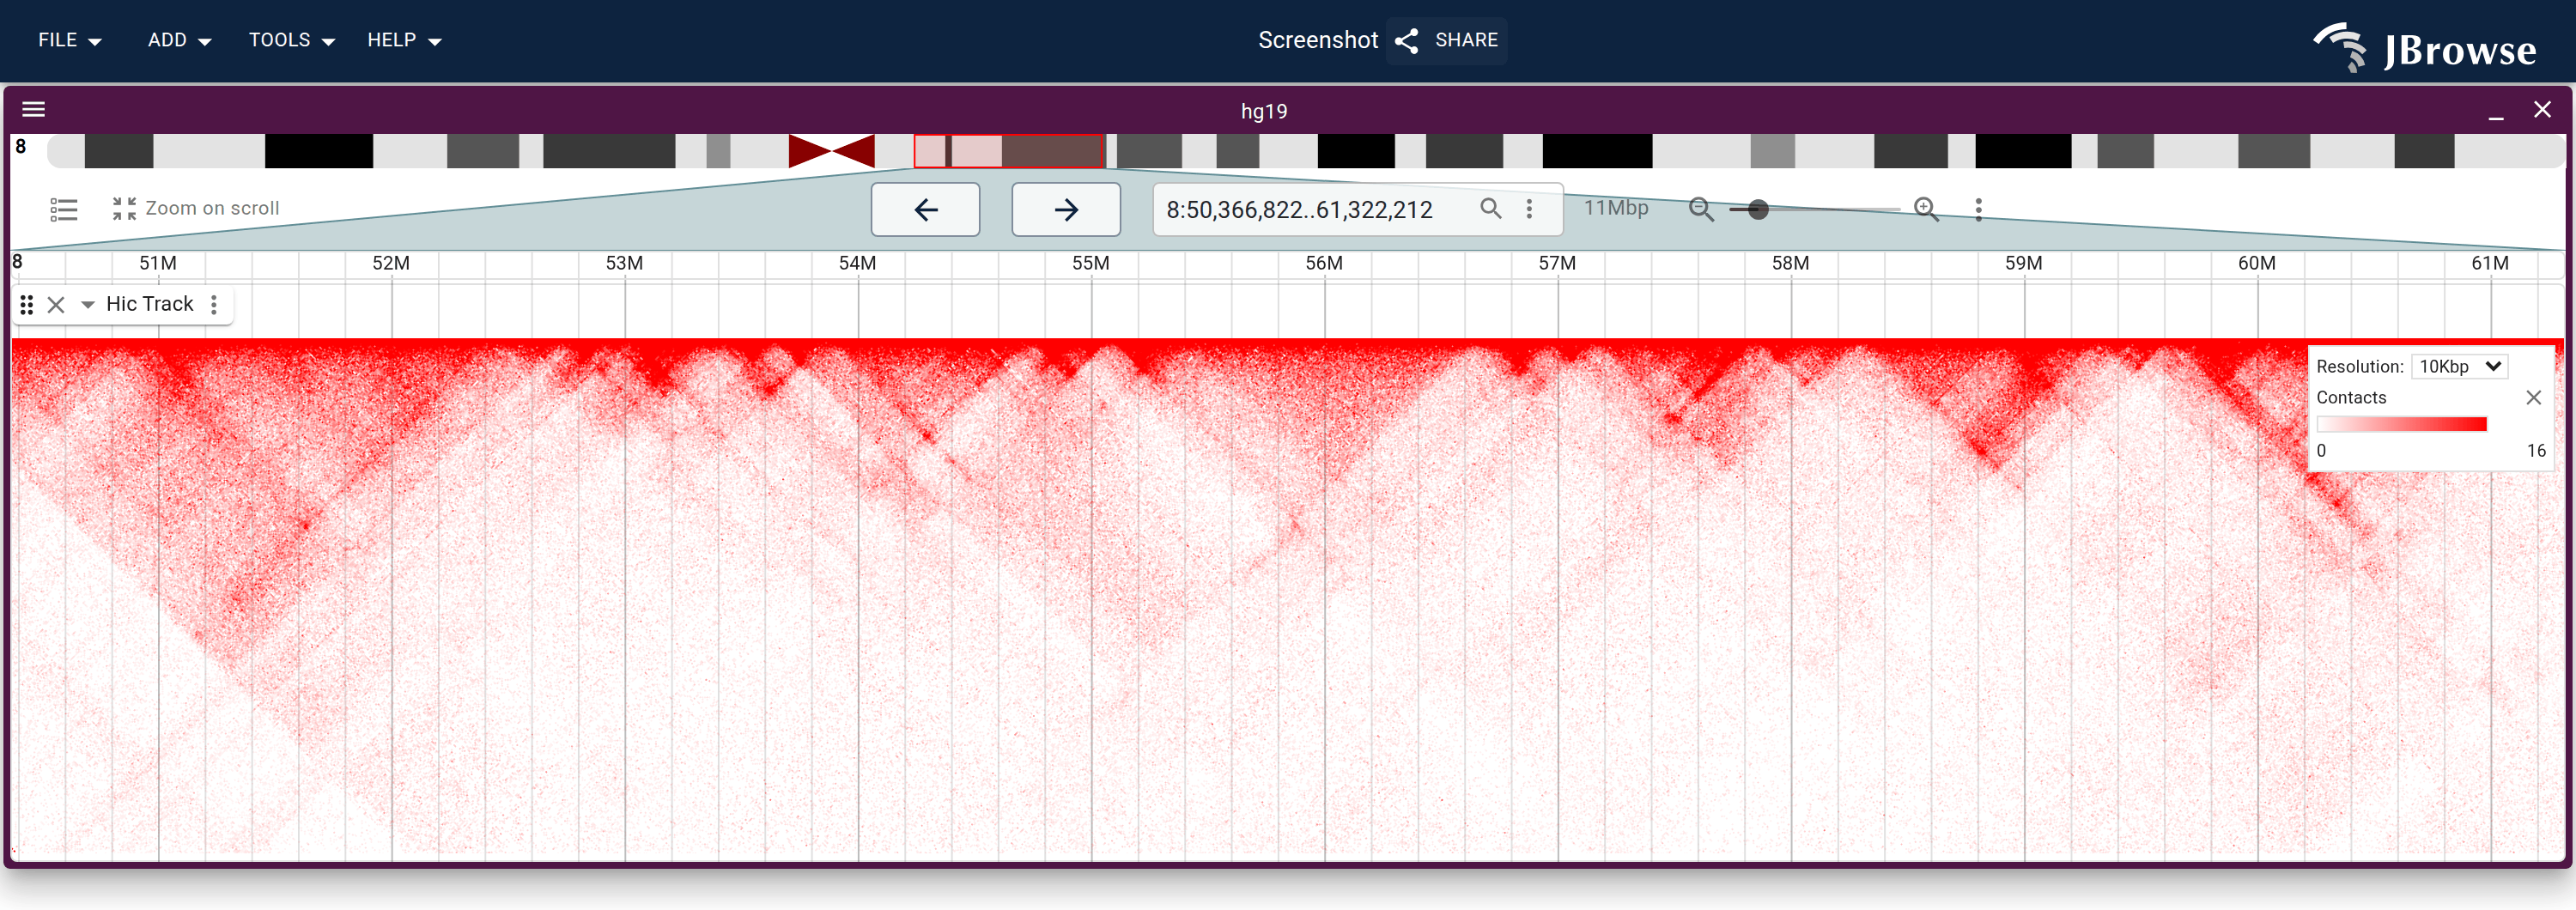2576x910 pixels.
Task: Click the Hic Track drag handle
Action: coord(27,304)
